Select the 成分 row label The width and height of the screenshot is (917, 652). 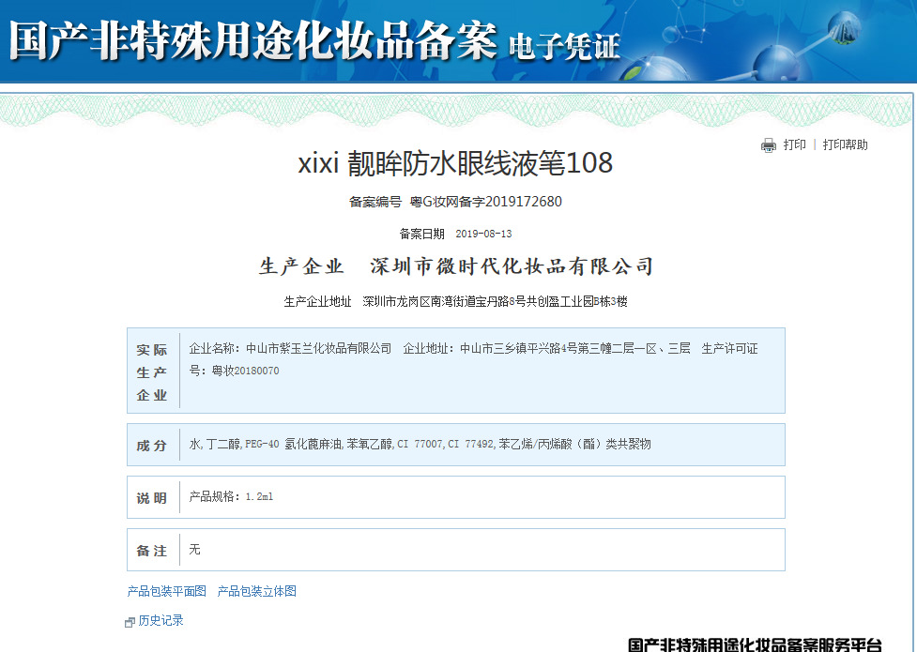point(152,446)
